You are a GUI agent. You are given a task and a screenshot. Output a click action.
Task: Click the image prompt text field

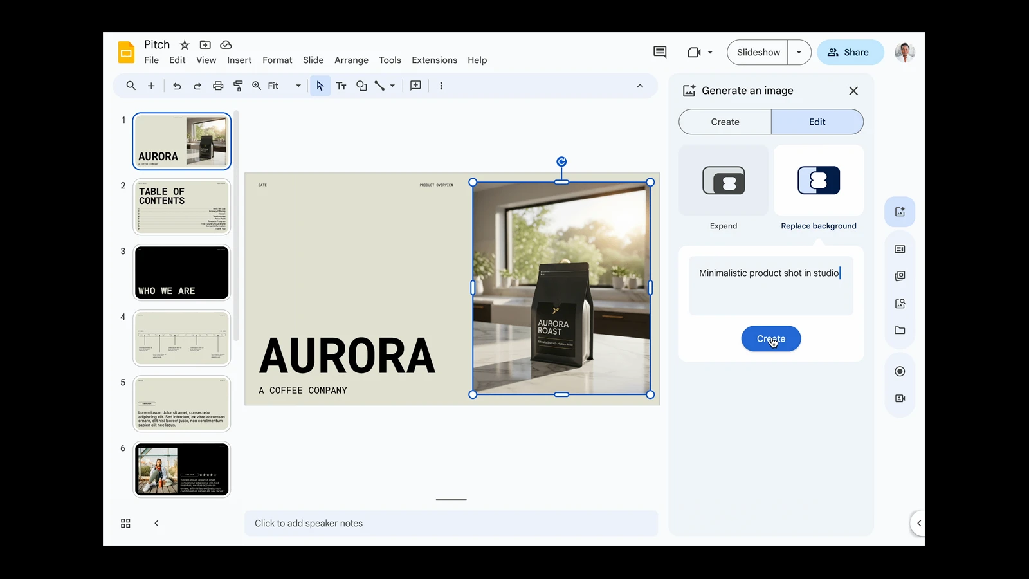pyautogui.click(x=771, y=286)
